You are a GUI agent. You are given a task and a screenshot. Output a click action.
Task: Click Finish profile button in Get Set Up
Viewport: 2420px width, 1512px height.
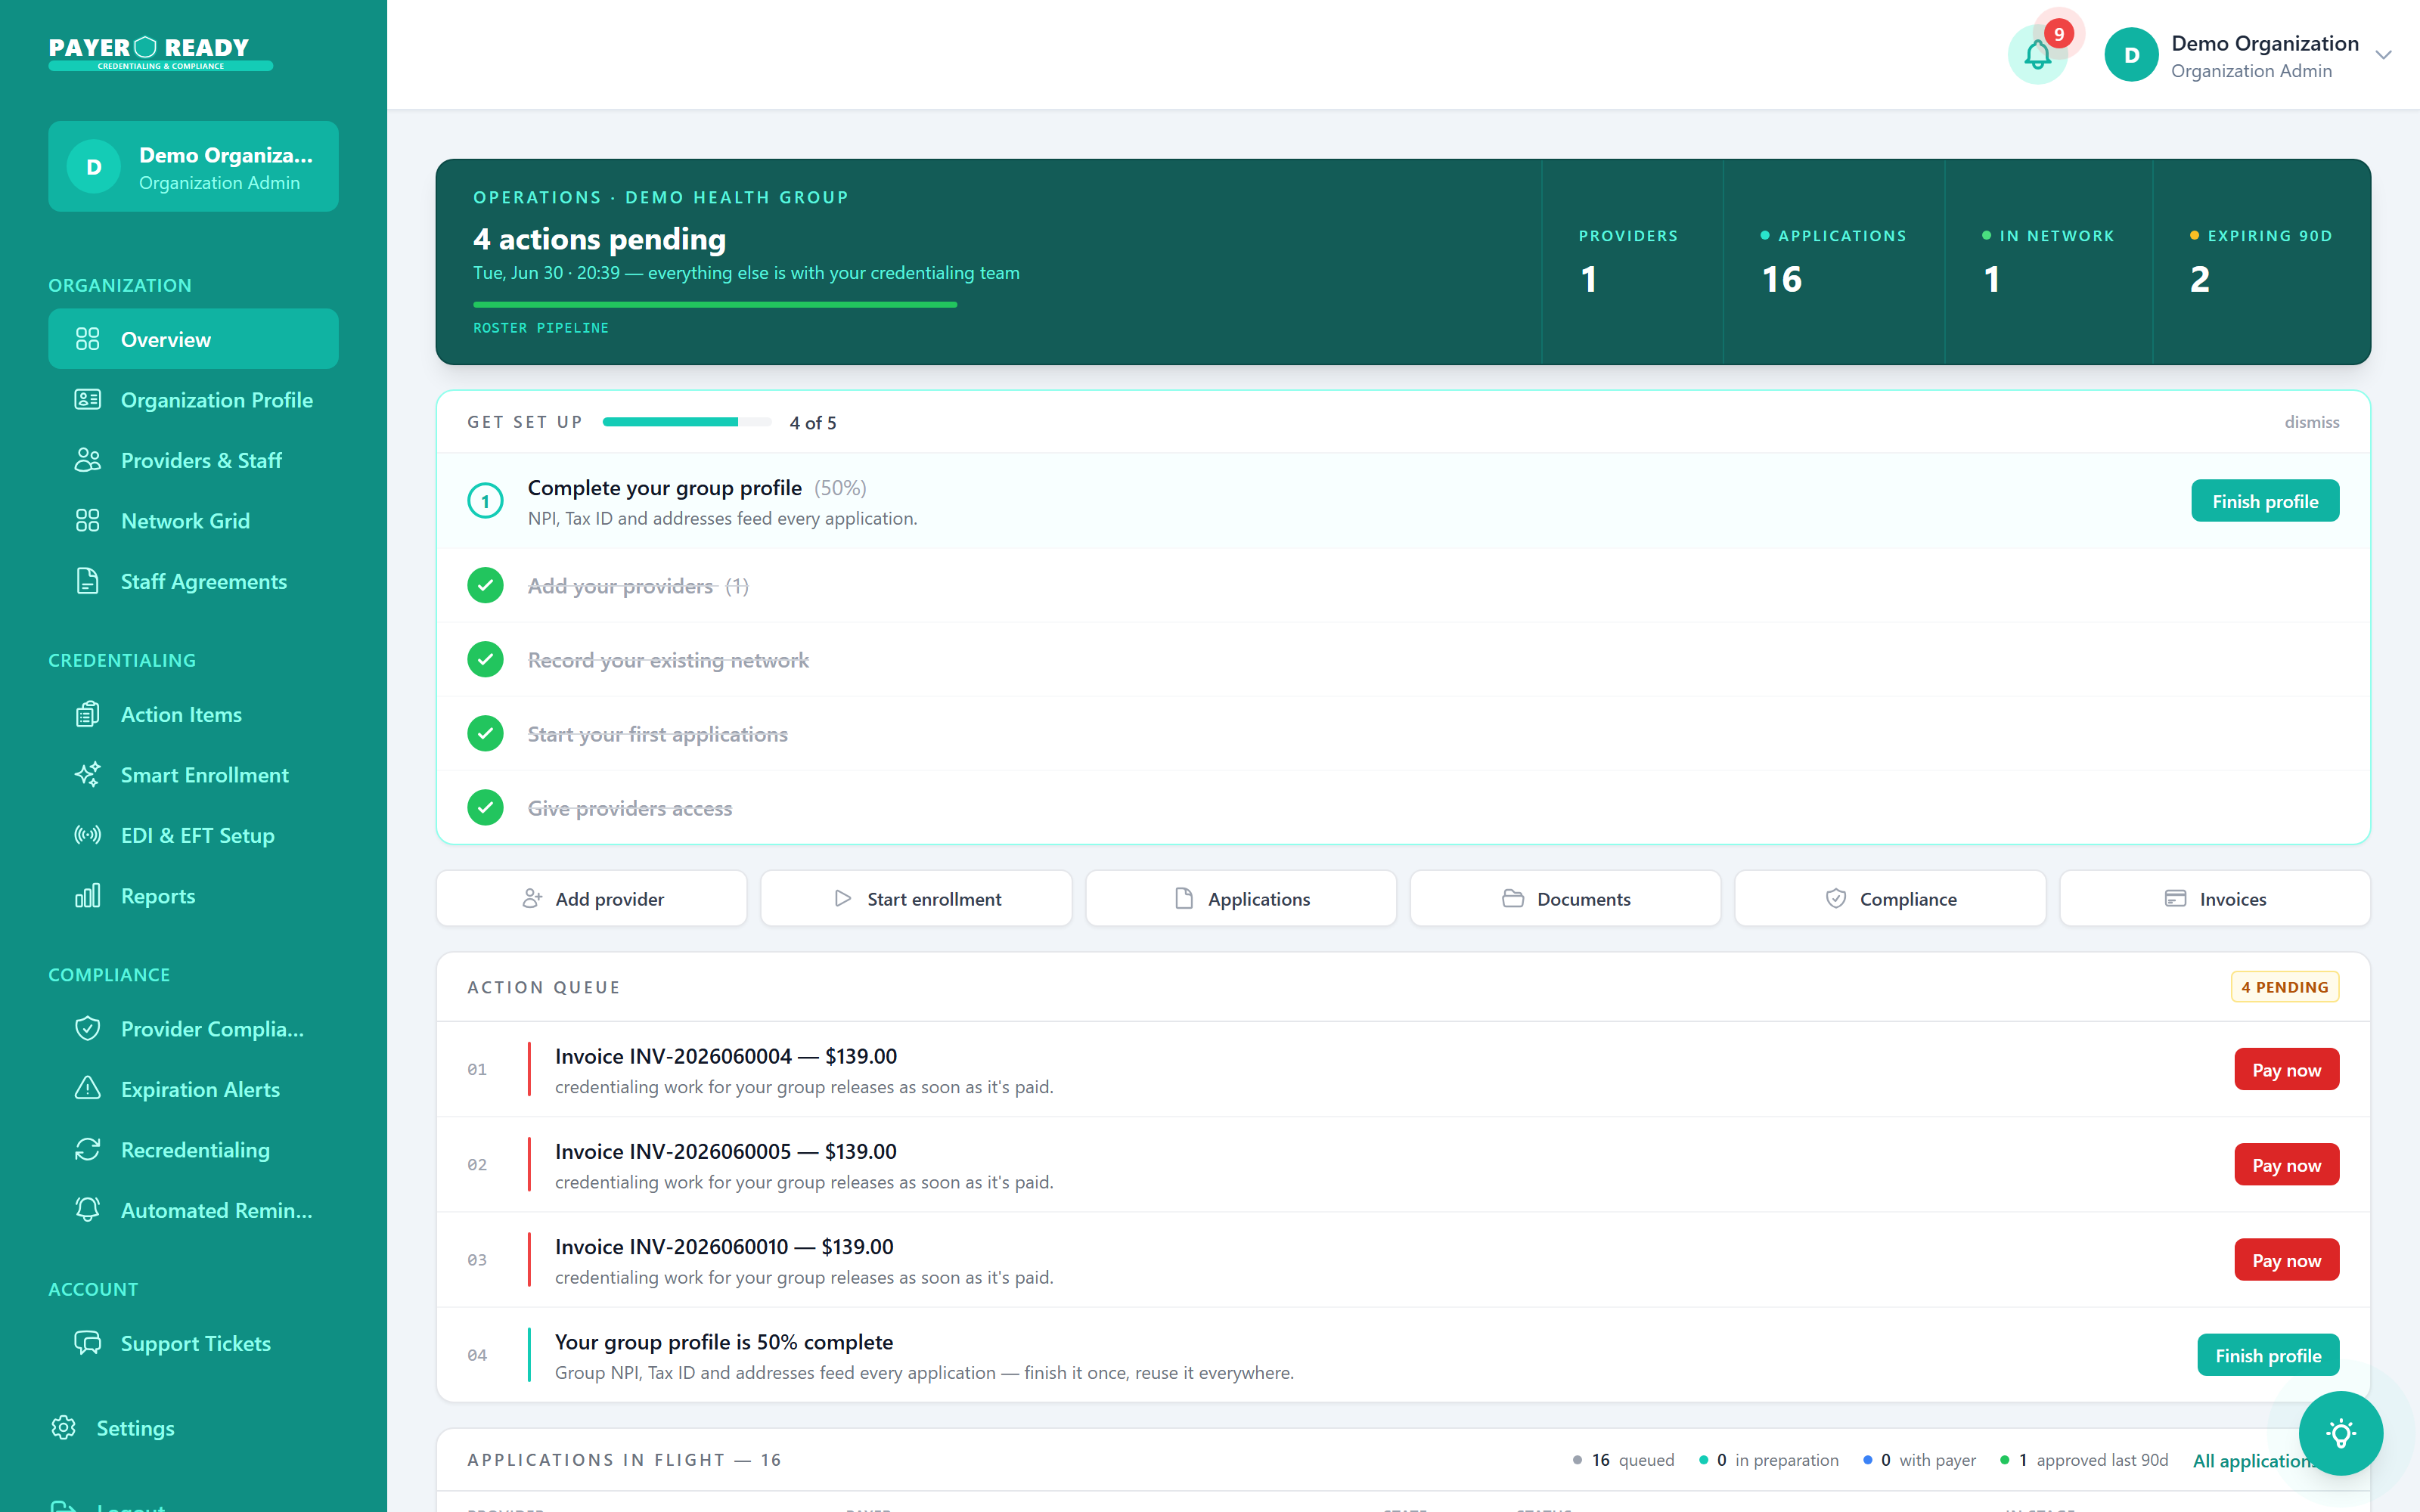click(x=2265, y=501)
